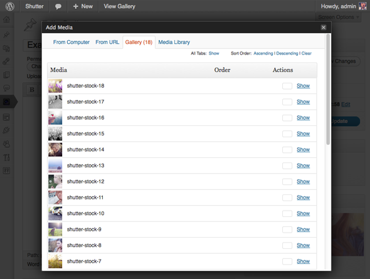
Task: Sort order Descending link
Action: pos(287,53)
